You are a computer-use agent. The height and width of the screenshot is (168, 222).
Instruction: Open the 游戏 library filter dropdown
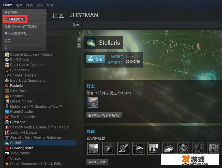(x=76, y=25)
